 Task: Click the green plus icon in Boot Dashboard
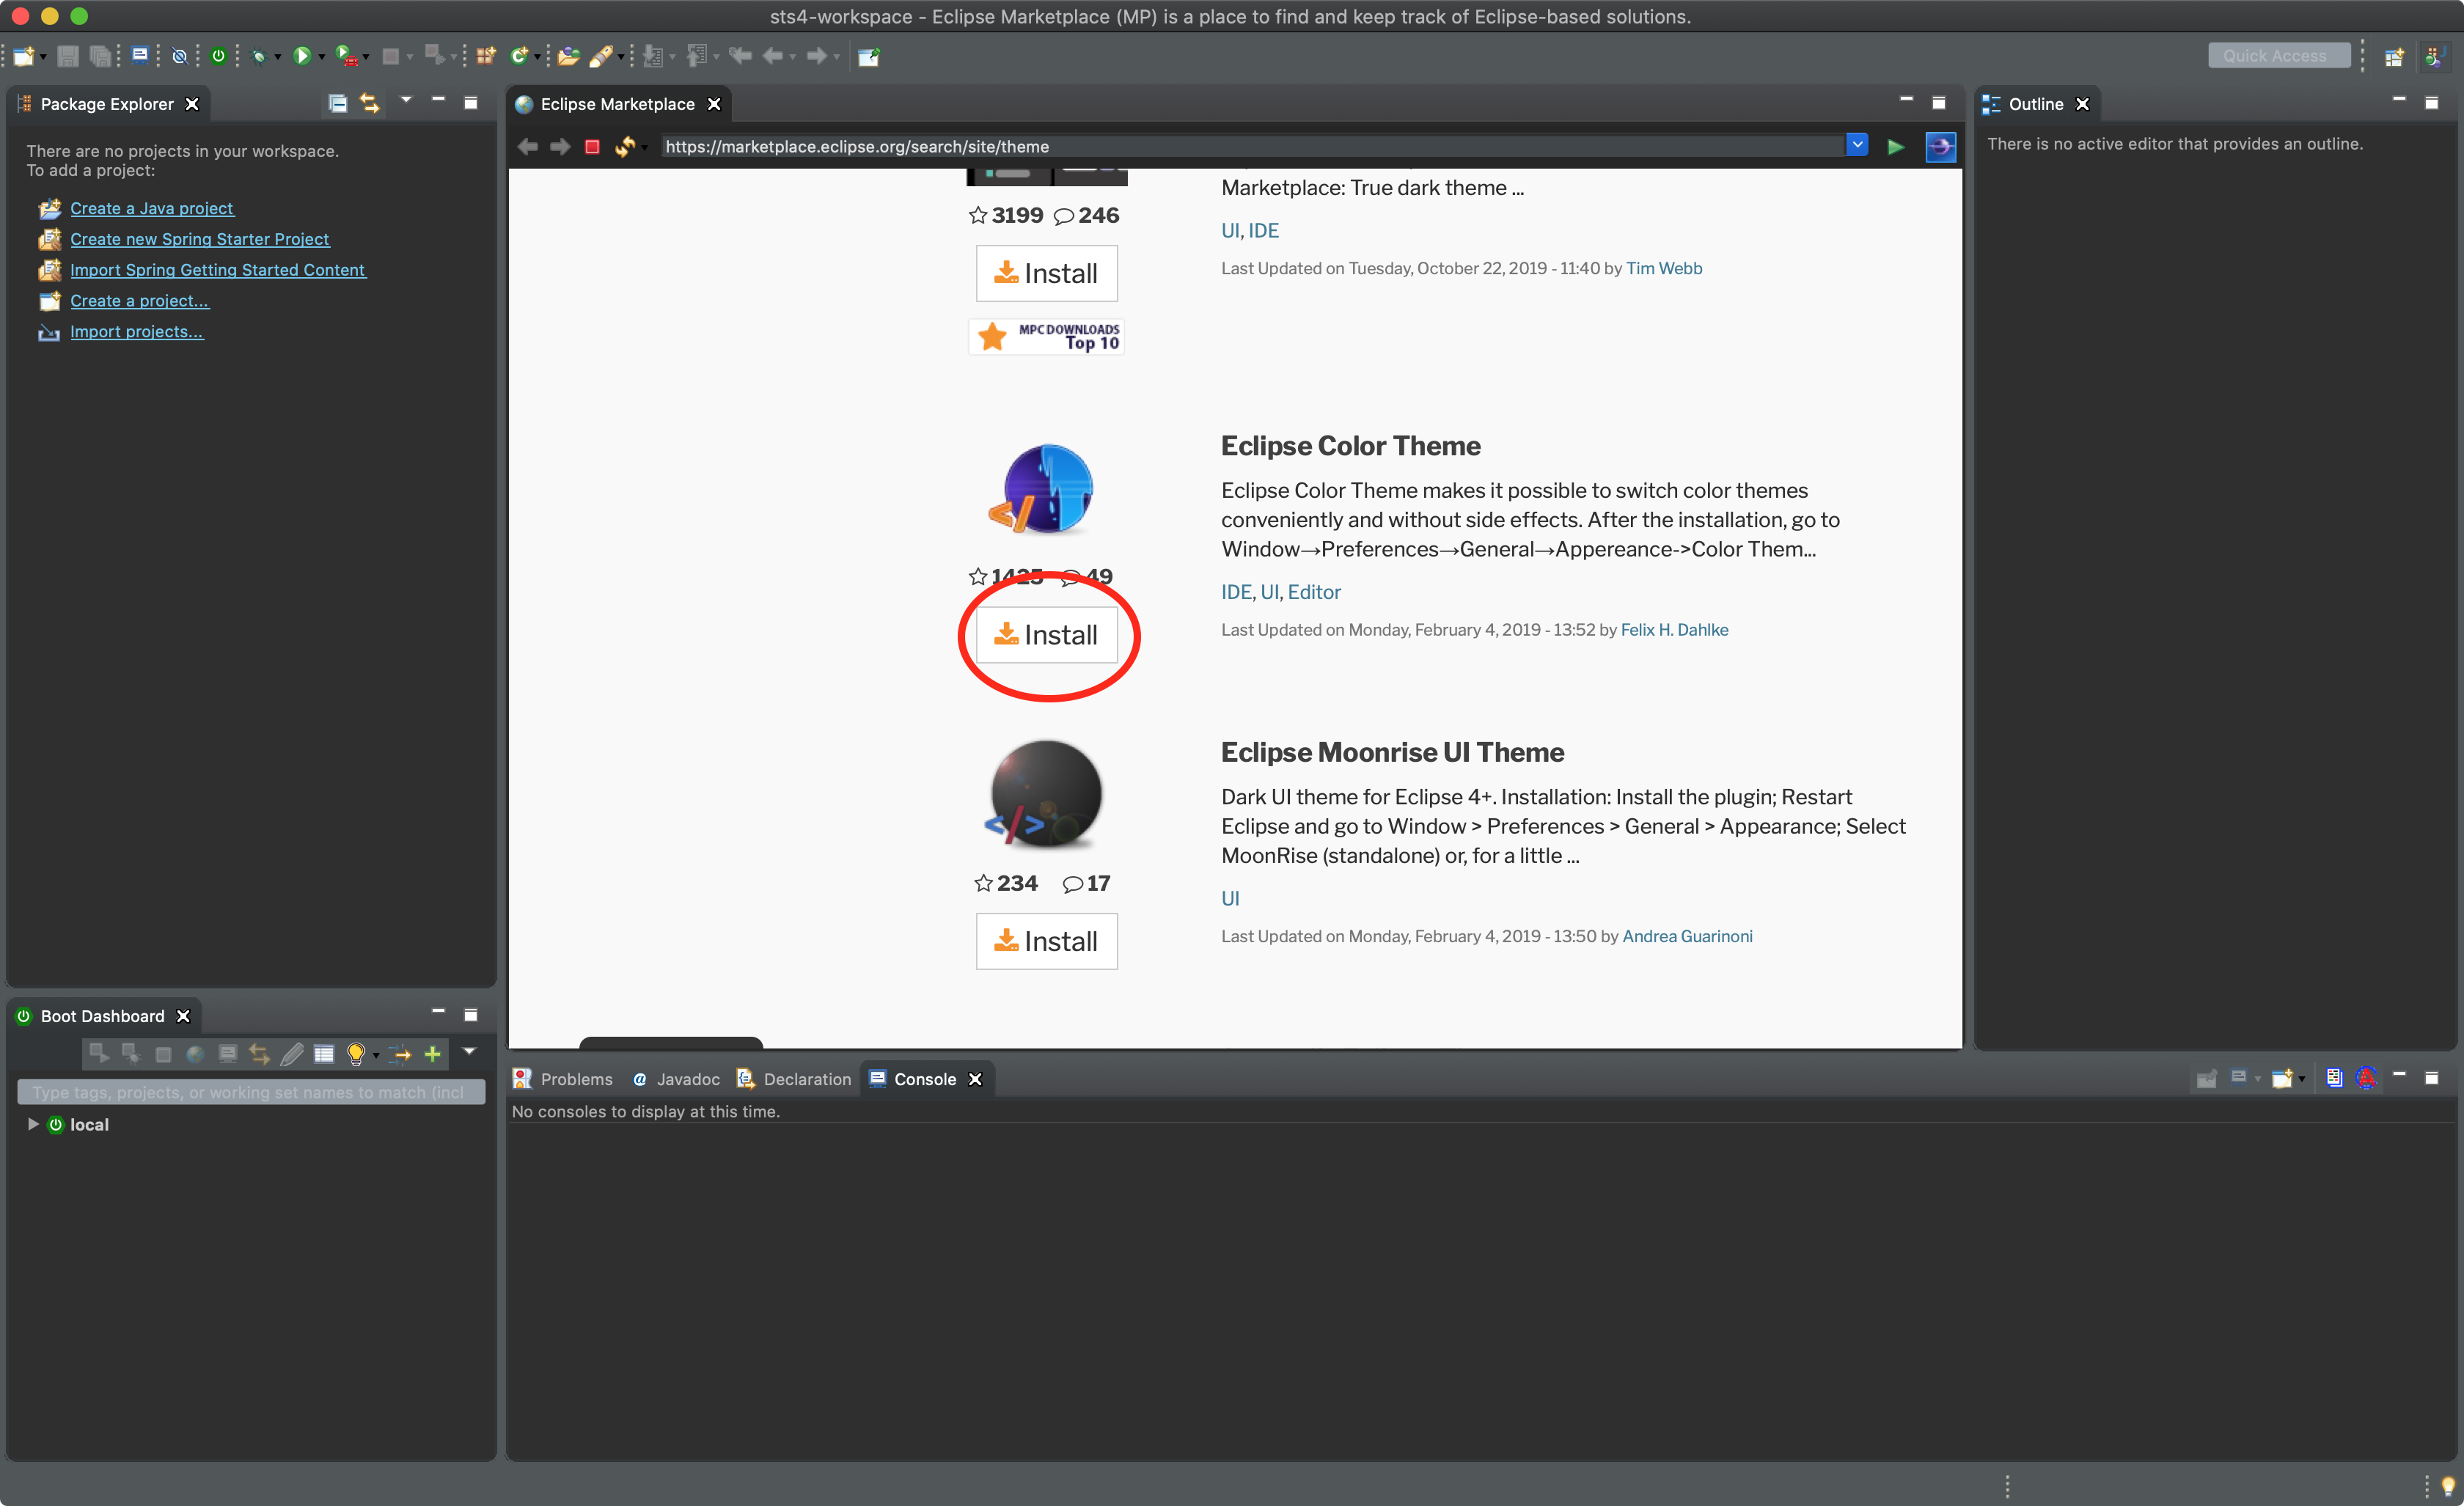coord(433,1053)
